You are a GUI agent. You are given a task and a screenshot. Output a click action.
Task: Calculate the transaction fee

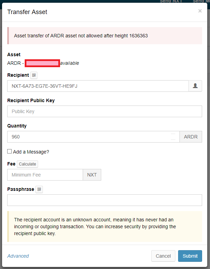click(x=27, y=164)
